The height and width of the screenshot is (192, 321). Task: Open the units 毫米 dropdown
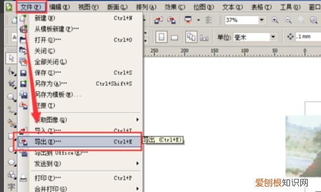click(273, 37)
